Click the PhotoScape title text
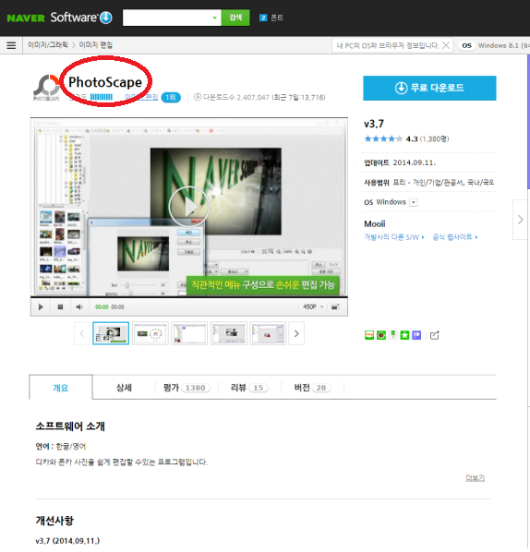Screen dimensions: 530x552 tap(105, 82)
